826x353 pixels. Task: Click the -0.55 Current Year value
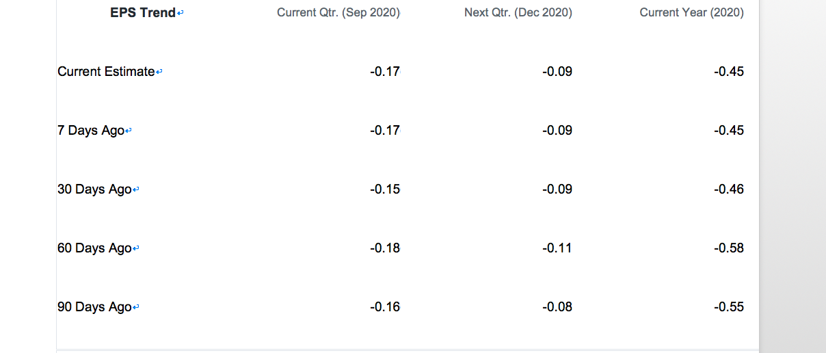click(729, 307)
